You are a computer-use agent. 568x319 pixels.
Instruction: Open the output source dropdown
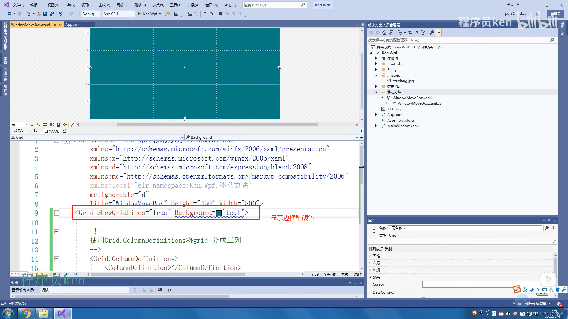click(85, 290)
